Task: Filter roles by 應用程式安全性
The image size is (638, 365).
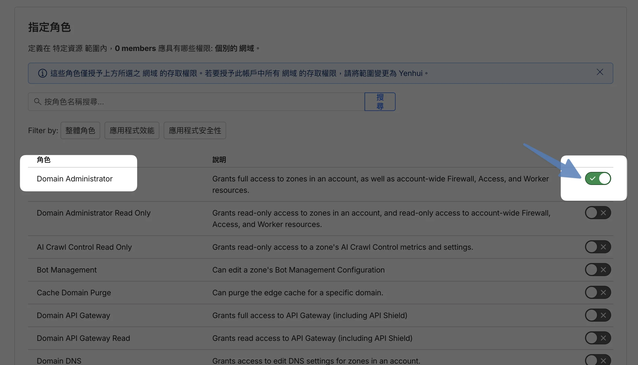Action: click(x=195, y=130)
